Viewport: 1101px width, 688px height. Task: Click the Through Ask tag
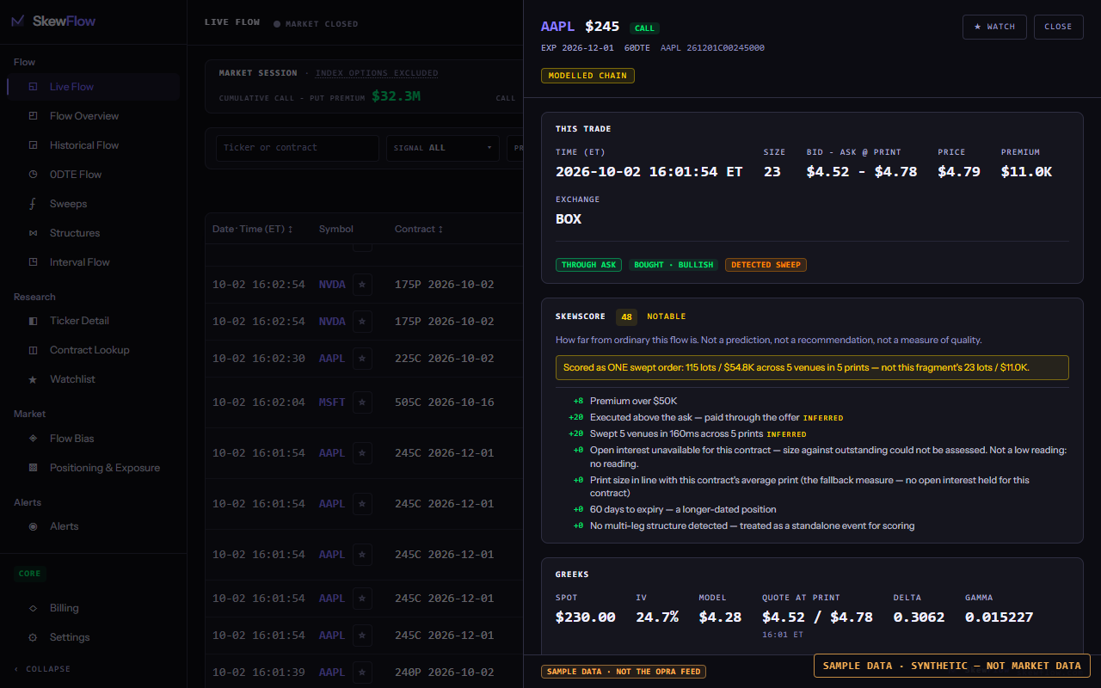589,265
